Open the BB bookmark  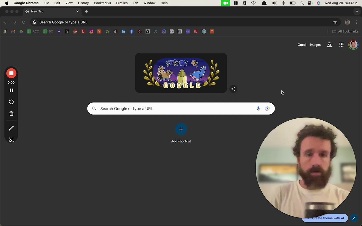(x=180, y=32)
